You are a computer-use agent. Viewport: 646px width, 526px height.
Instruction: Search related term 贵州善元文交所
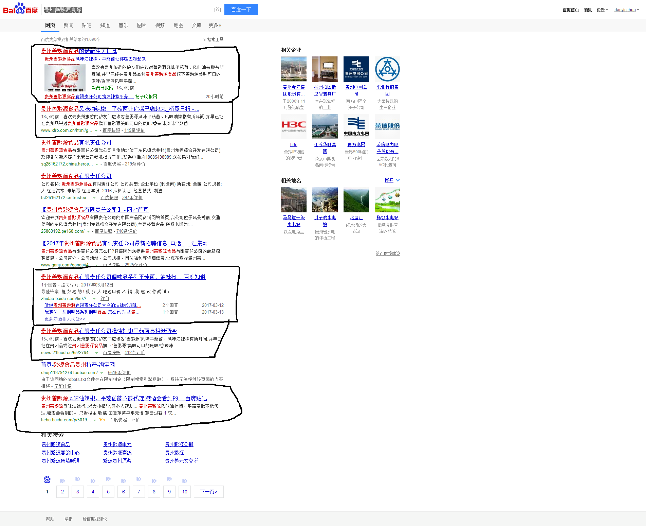pos(181,461)
